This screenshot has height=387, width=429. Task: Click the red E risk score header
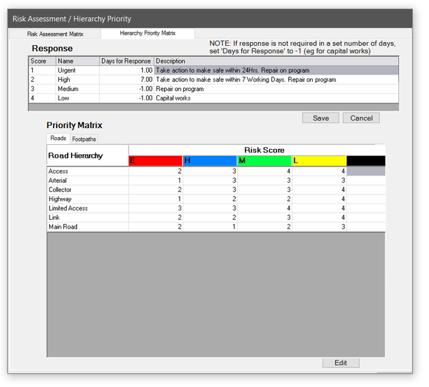point(155,160)
